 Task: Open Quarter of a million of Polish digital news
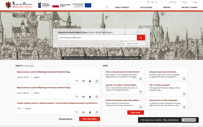point(121,85)
